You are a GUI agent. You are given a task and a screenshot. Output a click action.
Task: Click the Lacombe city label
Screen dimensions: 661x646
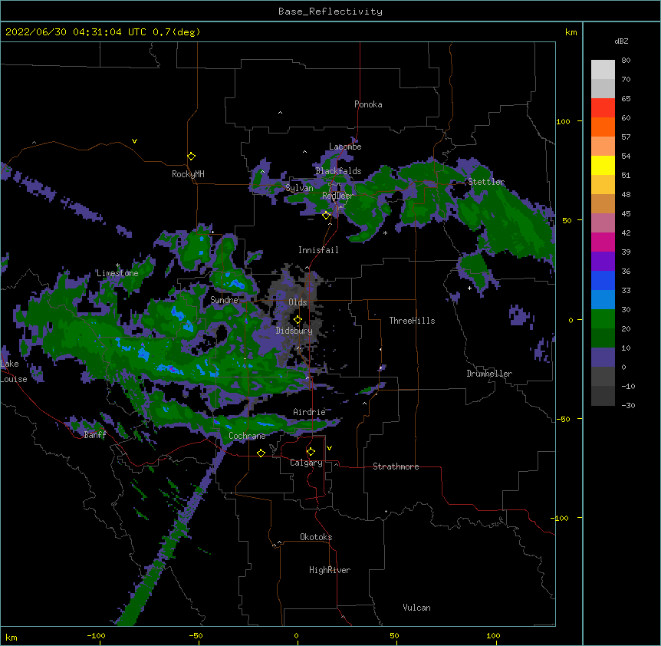[345, 147]
